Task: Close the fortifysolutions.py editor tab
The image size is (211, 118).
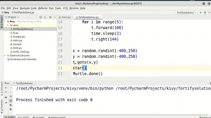Action: click(x=100, y=17)
